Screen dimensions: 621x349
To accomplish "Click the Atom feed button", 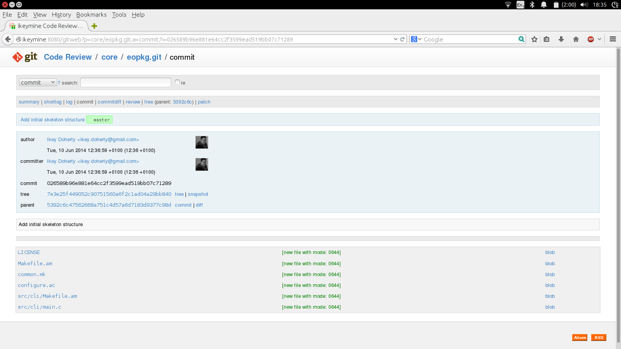I will pyautogui.click(x=580, y=337).
